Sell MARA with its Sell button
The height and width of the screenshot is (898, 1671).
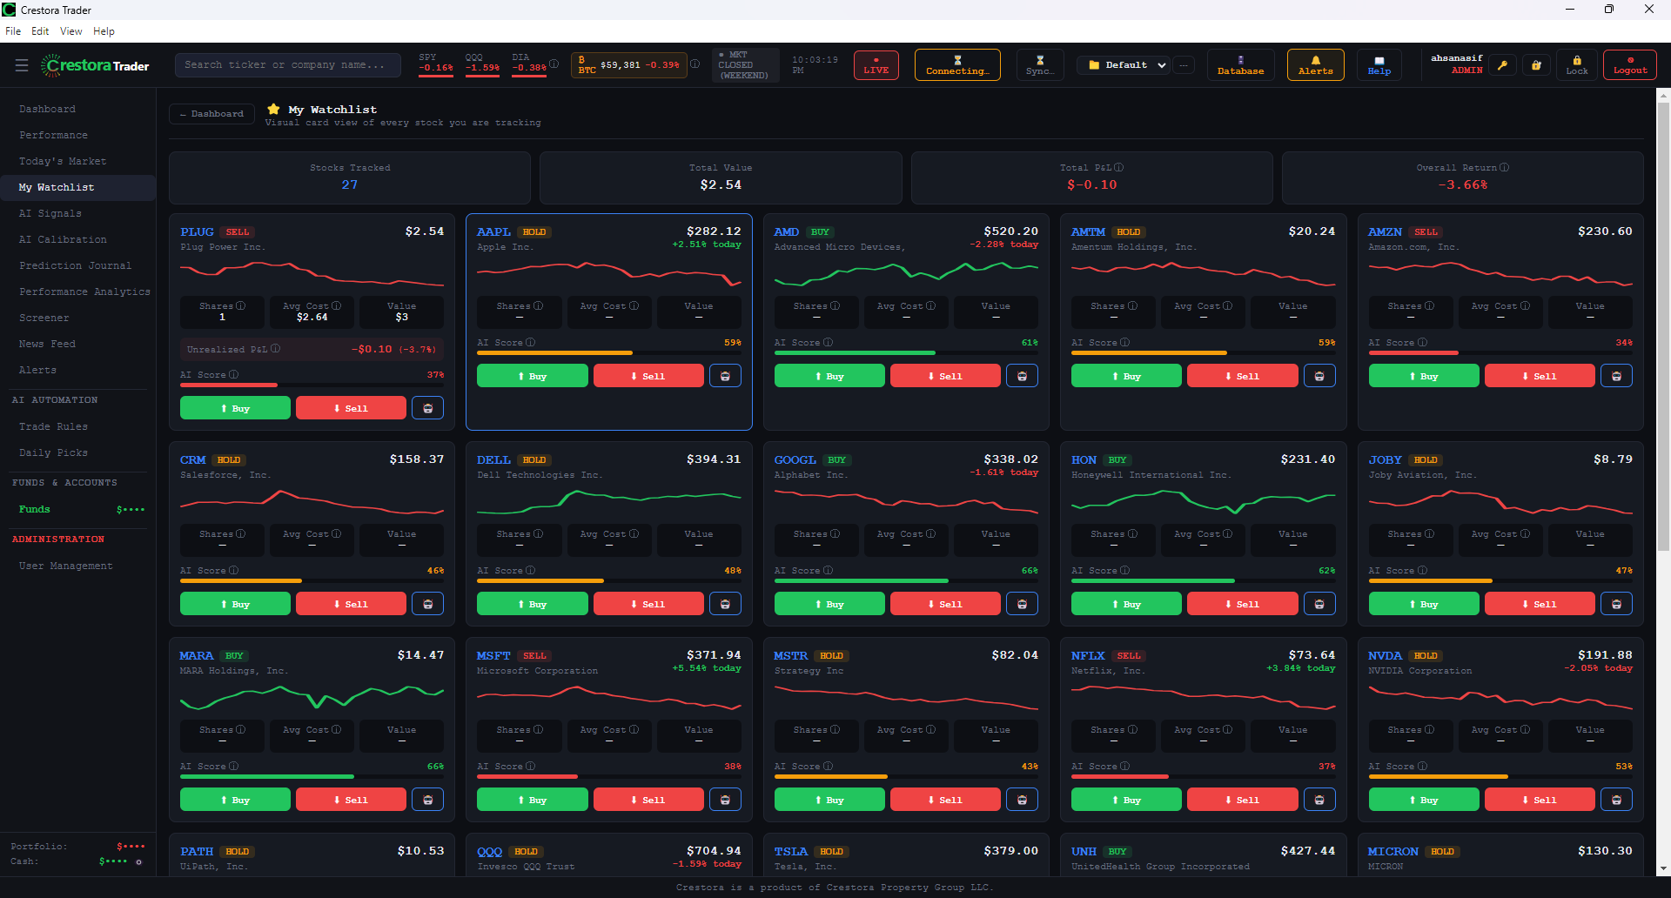351,800
